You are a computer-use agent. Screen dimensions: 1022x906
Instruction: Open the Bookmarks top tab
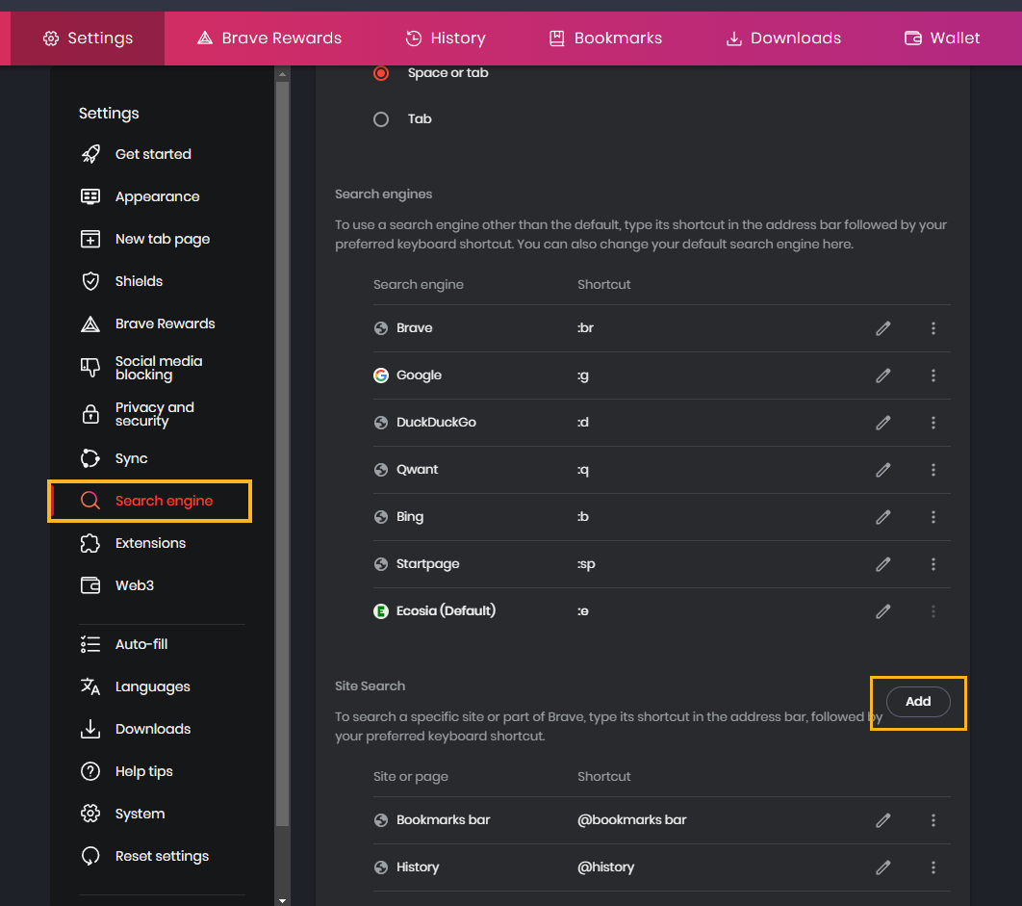click(605, 38)
